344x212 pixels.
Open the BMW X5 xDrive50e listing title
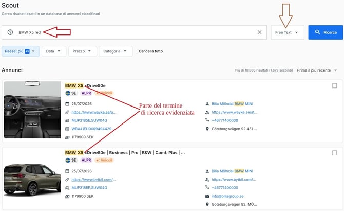(x=85, y=85)
